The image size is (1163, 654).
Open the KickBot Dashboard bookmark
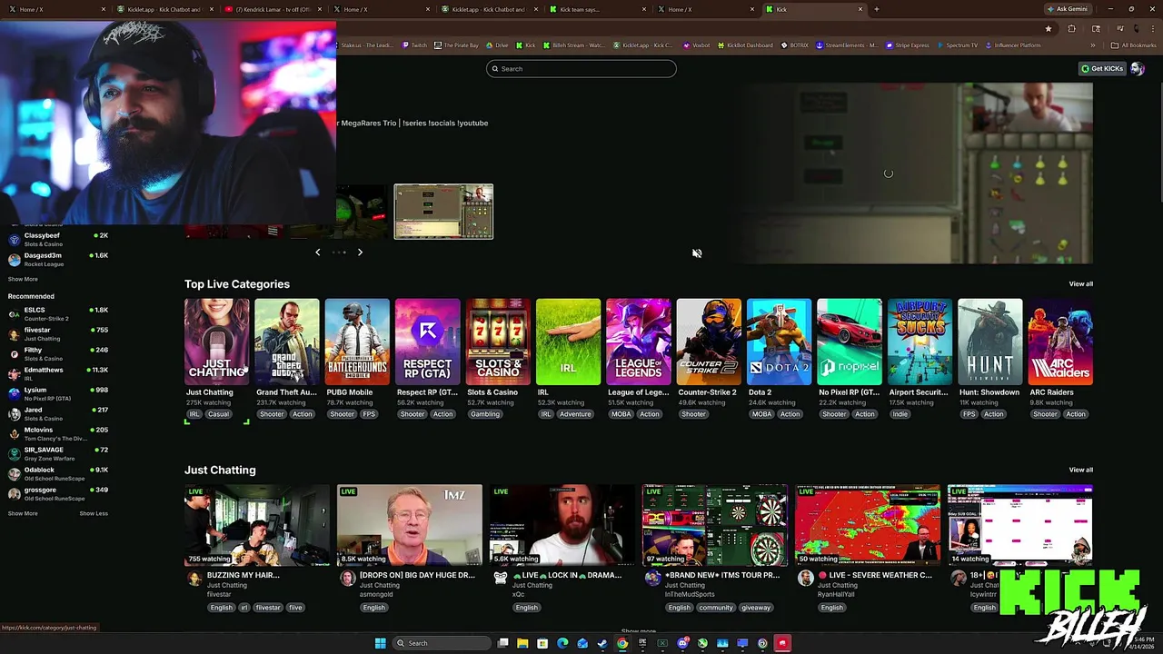tap(745, 45)
